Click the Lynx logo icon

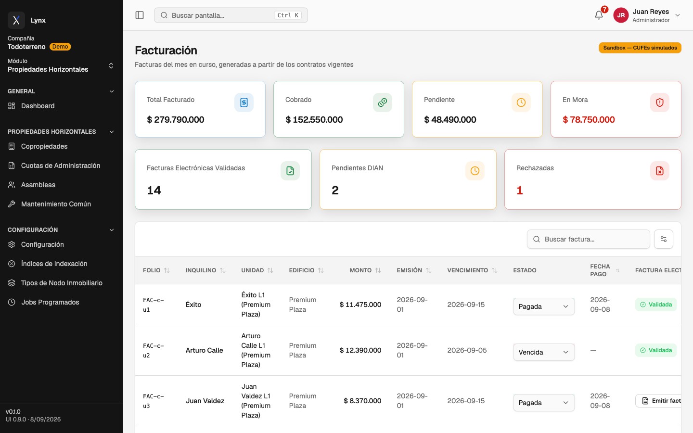(16, 20)
